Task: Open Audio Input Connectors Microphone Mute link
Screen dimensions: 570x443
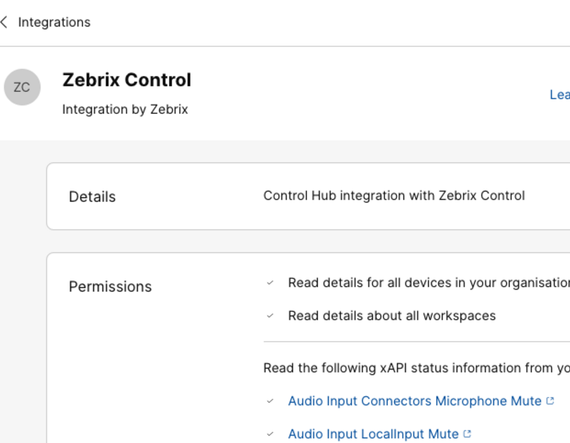Action: [x=415, y=401]
